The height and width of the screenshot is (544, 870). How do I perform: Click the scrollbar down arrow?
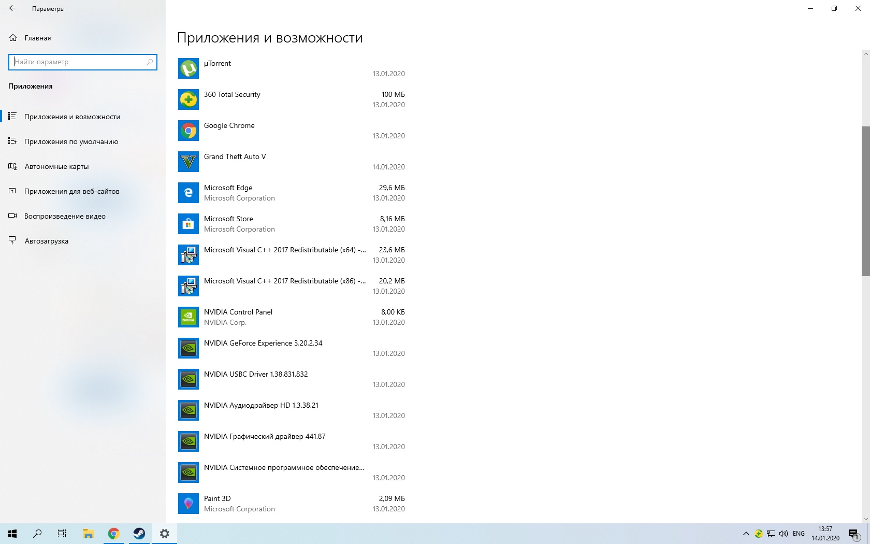click(865, 519)
